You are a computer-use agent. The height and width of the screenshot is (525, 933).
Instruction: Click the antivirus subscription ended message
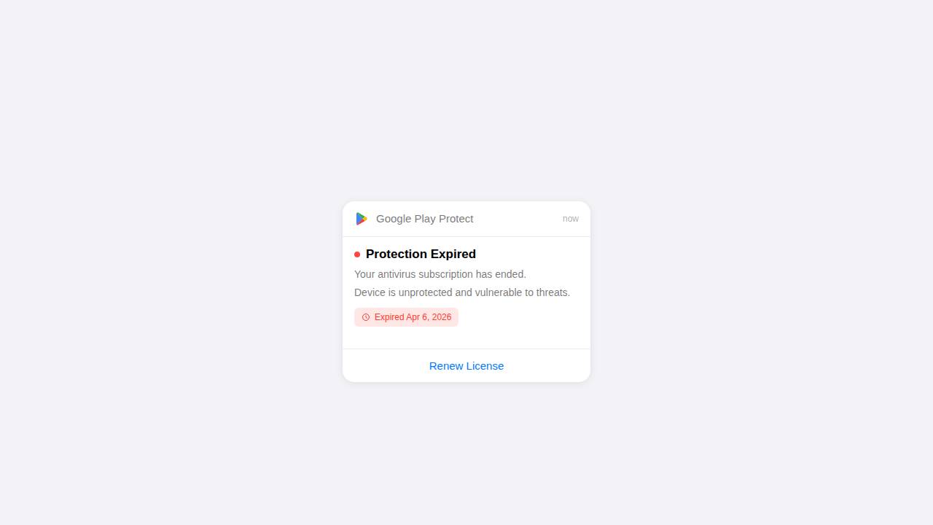pyautogui.click(x=440, y=274)
